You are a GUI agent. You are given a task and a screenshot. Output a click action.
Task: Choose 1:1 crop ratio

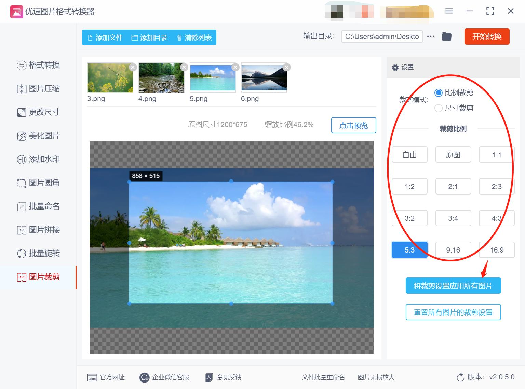pyautogui.click(x=497, y=155)
